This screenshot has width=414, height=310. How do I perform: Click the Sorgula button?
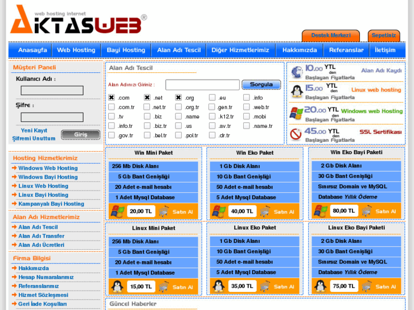point(261,85)
